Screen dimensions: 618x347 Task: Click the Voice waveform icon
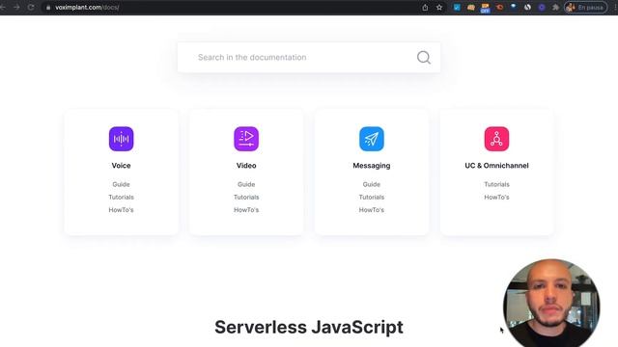pos(121,139)
